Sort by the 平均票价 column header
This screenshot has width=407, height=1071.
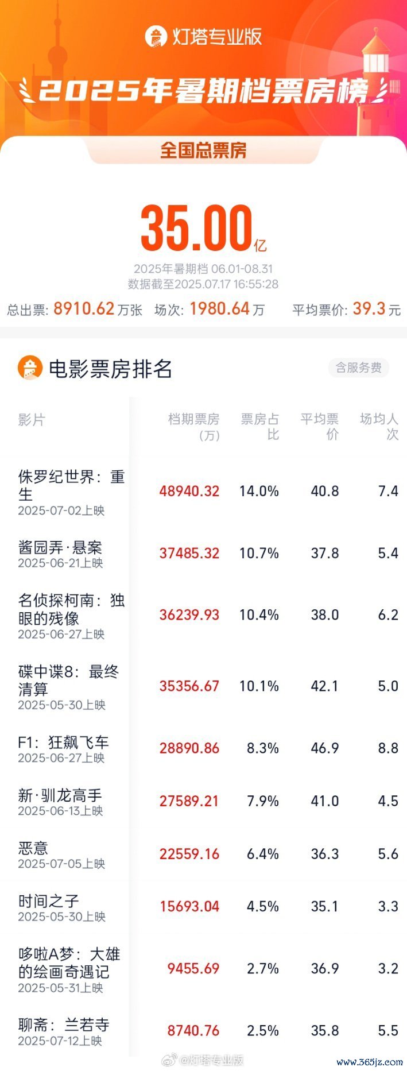pyautogui.click(x=320, y=427)
